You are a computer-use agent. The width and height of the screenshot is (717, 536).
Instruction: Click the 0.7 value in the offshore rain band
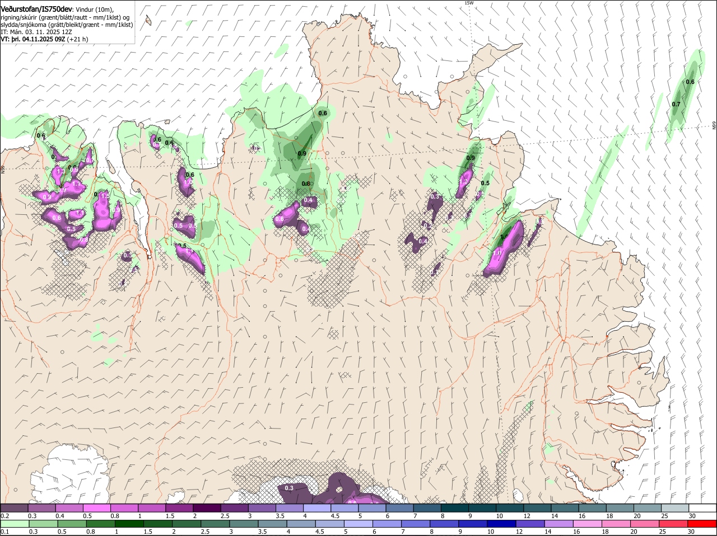coord(676,104)
